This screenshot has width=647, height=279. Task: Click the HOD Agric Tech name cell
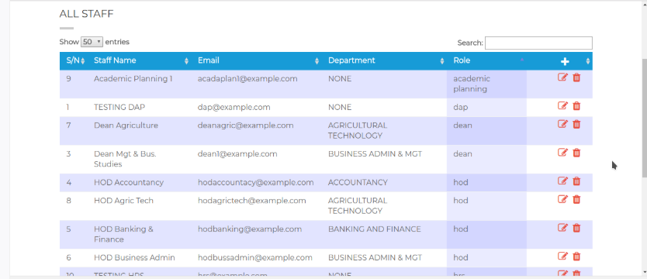point(140,205)
